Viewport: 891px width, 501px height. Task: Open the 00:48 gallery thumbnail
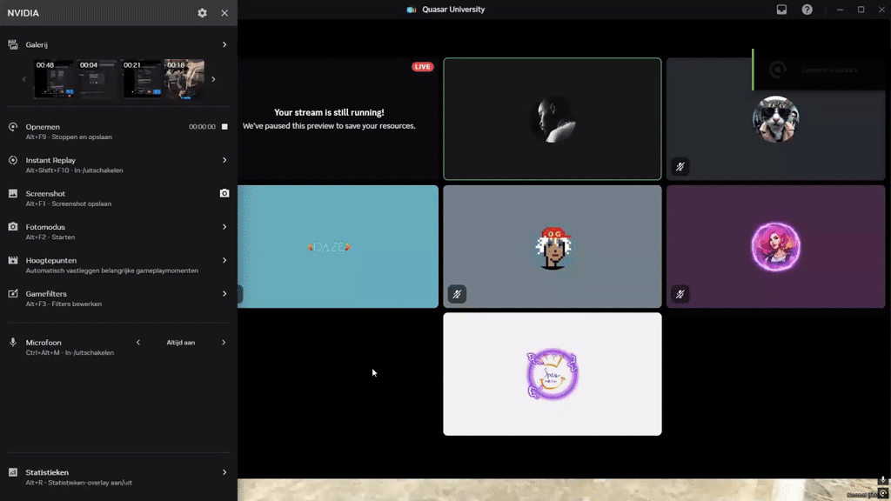click(53, 79)
